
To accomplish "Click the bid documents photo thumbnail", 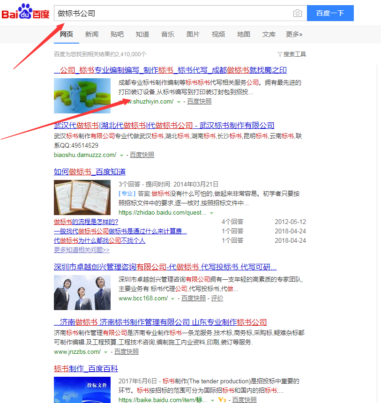I will click(x=82, y=197).
